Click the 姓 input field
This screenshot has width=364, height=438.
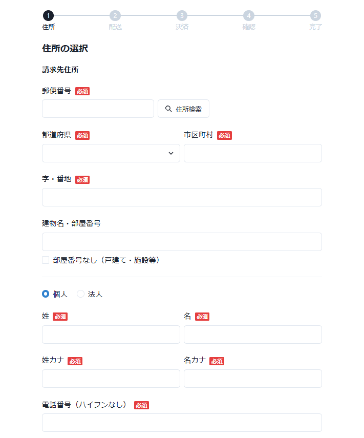[x=111, y=335]
